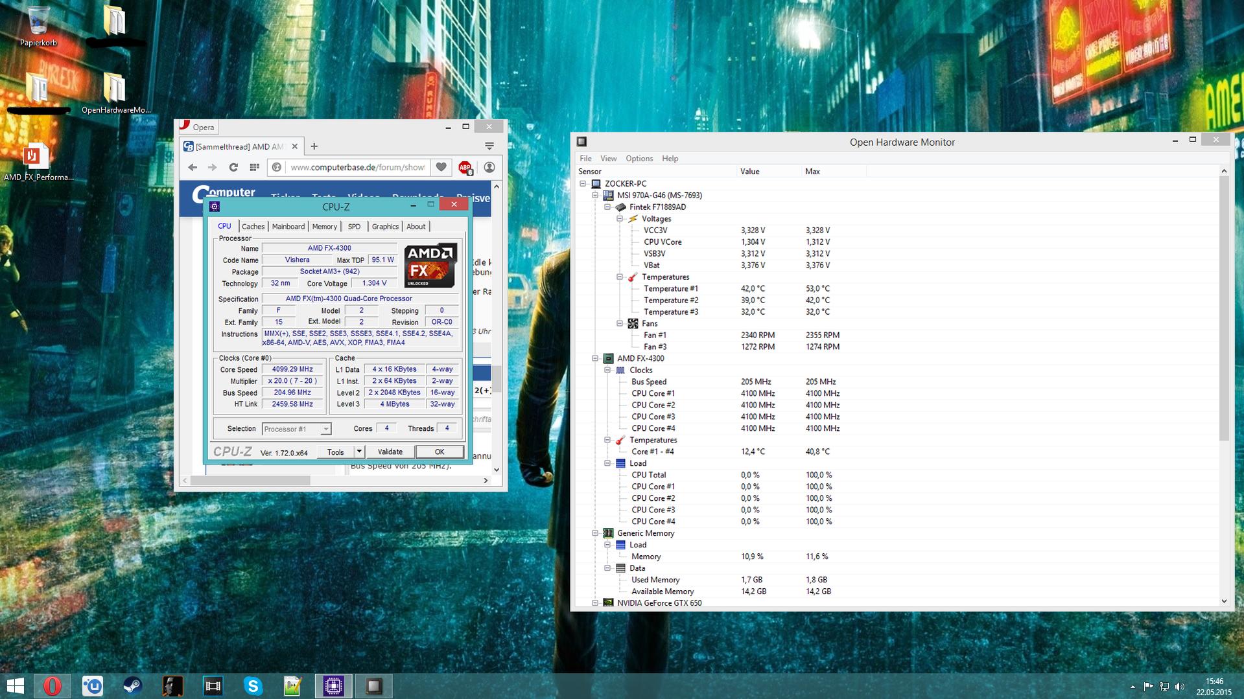Click the heart bookmark icon in Opera
Screen dimensions: 1244x699
coord(441,167)
